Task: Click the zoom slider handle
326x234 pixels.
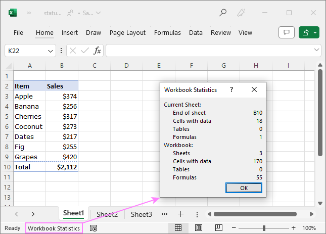Action: 264,228
